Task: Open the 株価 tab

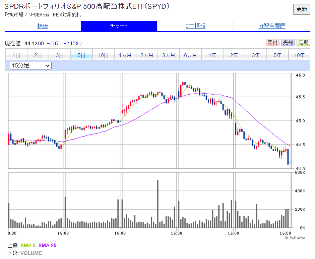Action: tap(43, 26)
